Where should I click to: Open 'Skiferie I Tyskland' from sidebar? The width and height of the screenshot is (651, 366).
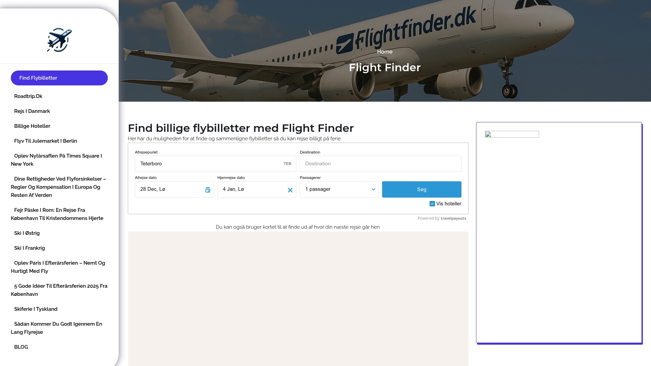36,309
